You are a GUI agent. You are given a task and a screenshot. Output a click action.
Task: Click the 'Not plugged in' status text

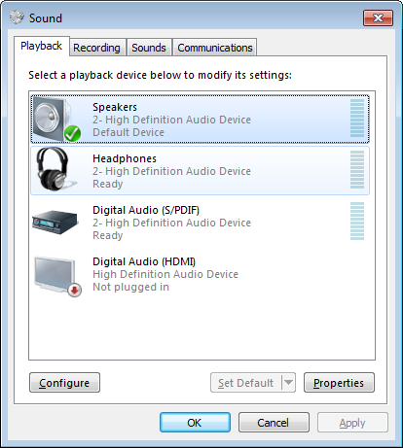pyautogui.click(x=130, y=287)
